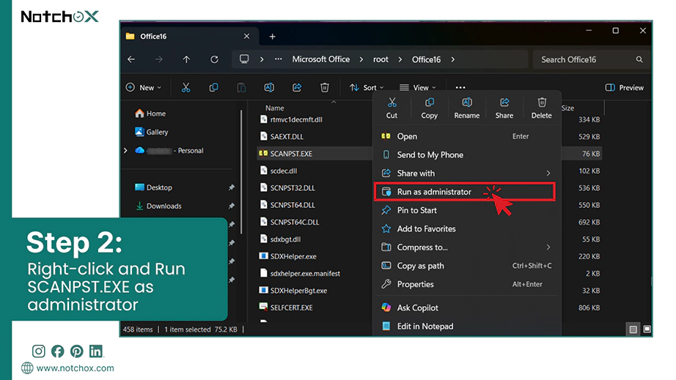
Task: Add a new tab with the plus button
Action: [x=273, y=37]
